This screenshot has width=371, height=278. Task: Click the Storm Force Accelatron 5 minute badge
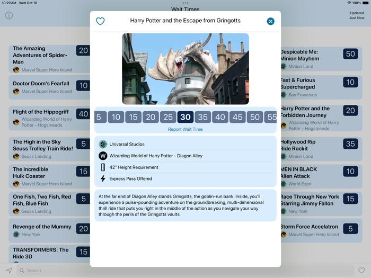(x=350, y=229)
